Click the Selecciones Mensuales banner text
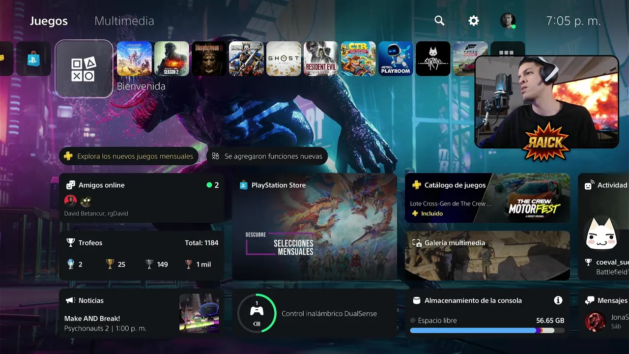Viewport: 629px width, 354px height. tap(293, 247)
